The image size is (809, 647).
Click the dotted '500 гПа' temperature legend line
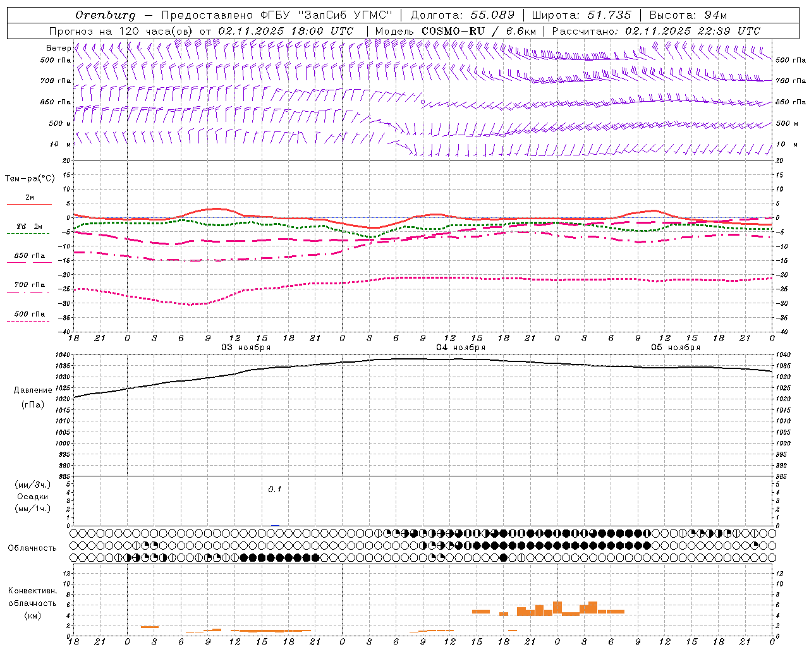coord(29,321)
